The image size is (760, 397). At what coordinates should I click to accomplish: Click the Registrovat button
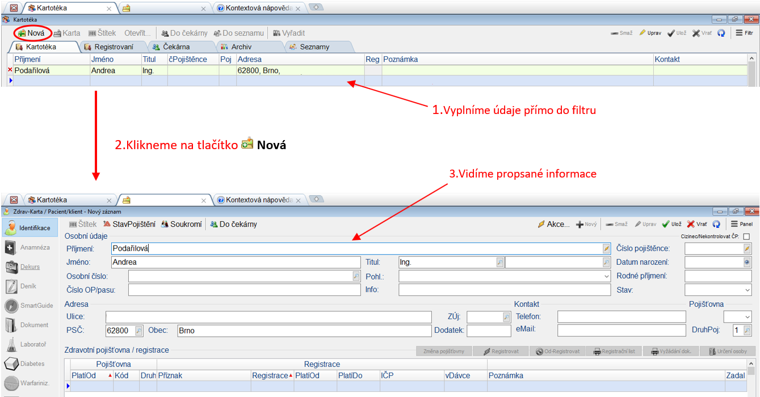click(501, 351)
